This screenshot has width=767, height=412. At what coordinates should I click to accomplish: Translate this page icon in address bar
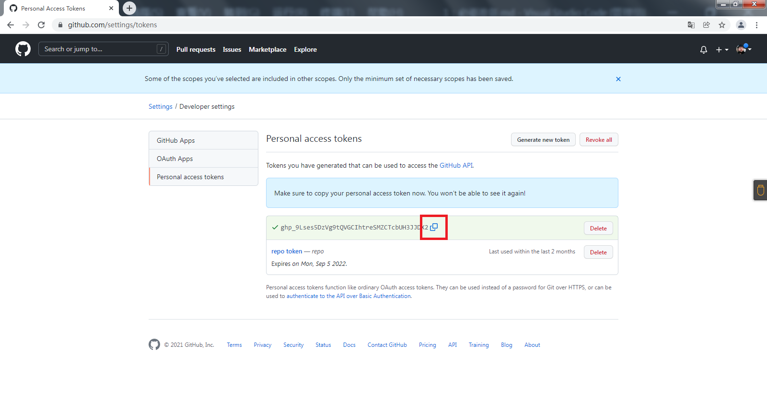tap(691, 25)
